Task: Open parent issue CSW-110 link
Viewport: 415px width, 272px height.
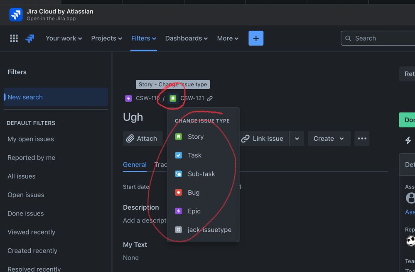Action: tap(148, 98)
